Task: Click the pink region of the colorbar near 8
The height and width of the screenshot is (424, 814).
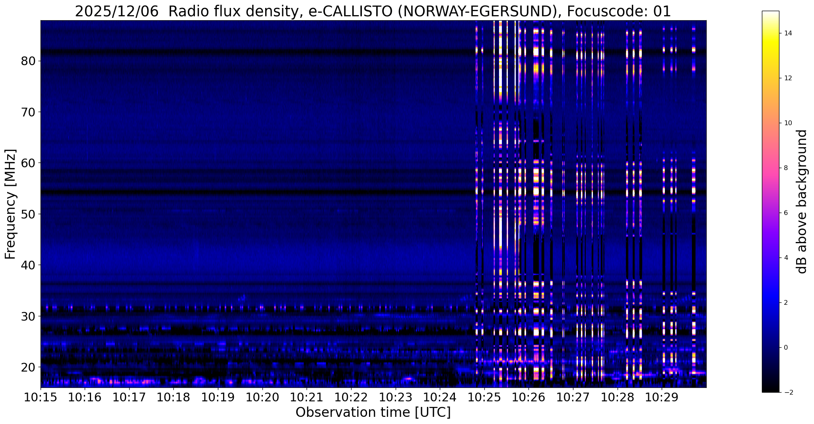Action: point(770,168)
